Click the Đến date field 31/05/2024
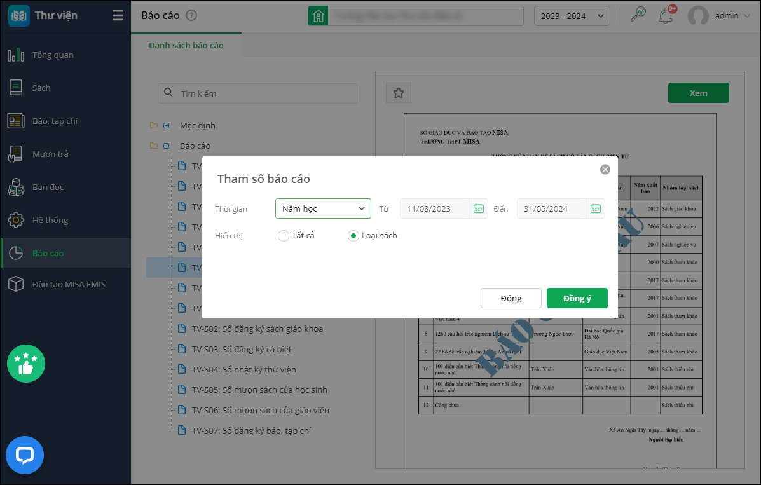Image resolution: width=761 pixels, height=485 pixels. click(x=551, y=208)
